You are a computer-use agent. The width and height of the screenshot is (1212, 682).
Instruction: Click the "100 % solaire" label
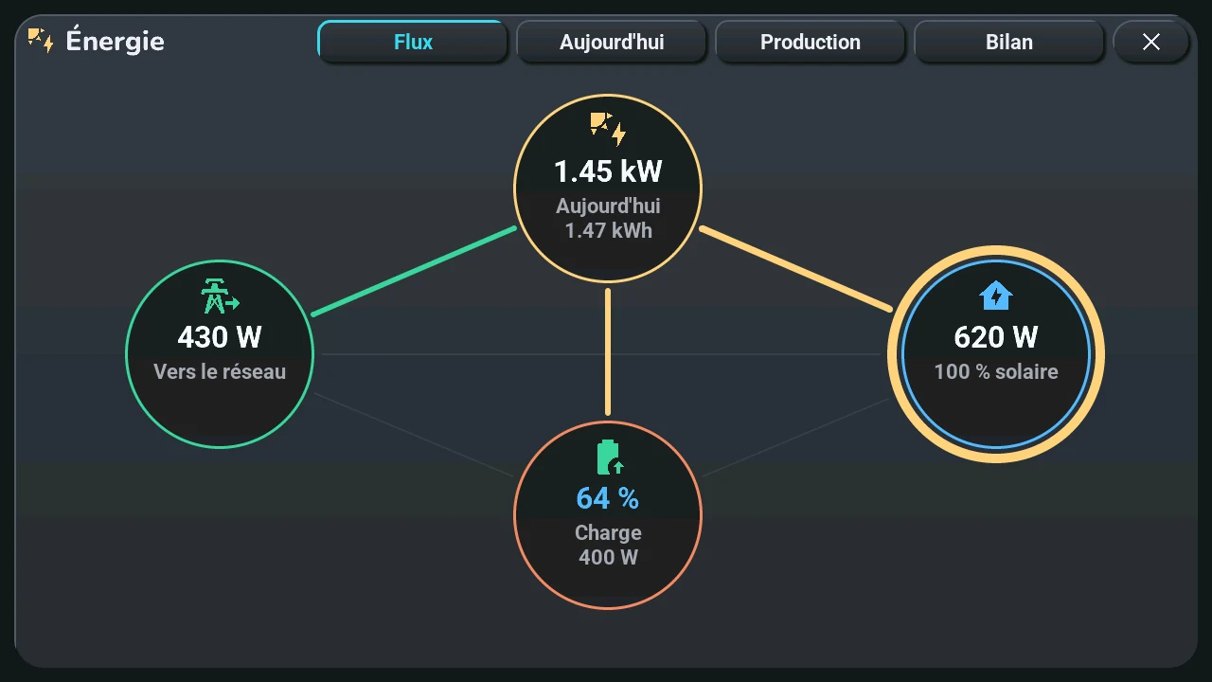(996, 371)
